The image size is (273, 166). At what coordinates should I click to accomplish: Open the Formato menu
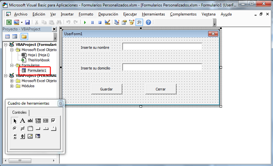click(86, 14)
